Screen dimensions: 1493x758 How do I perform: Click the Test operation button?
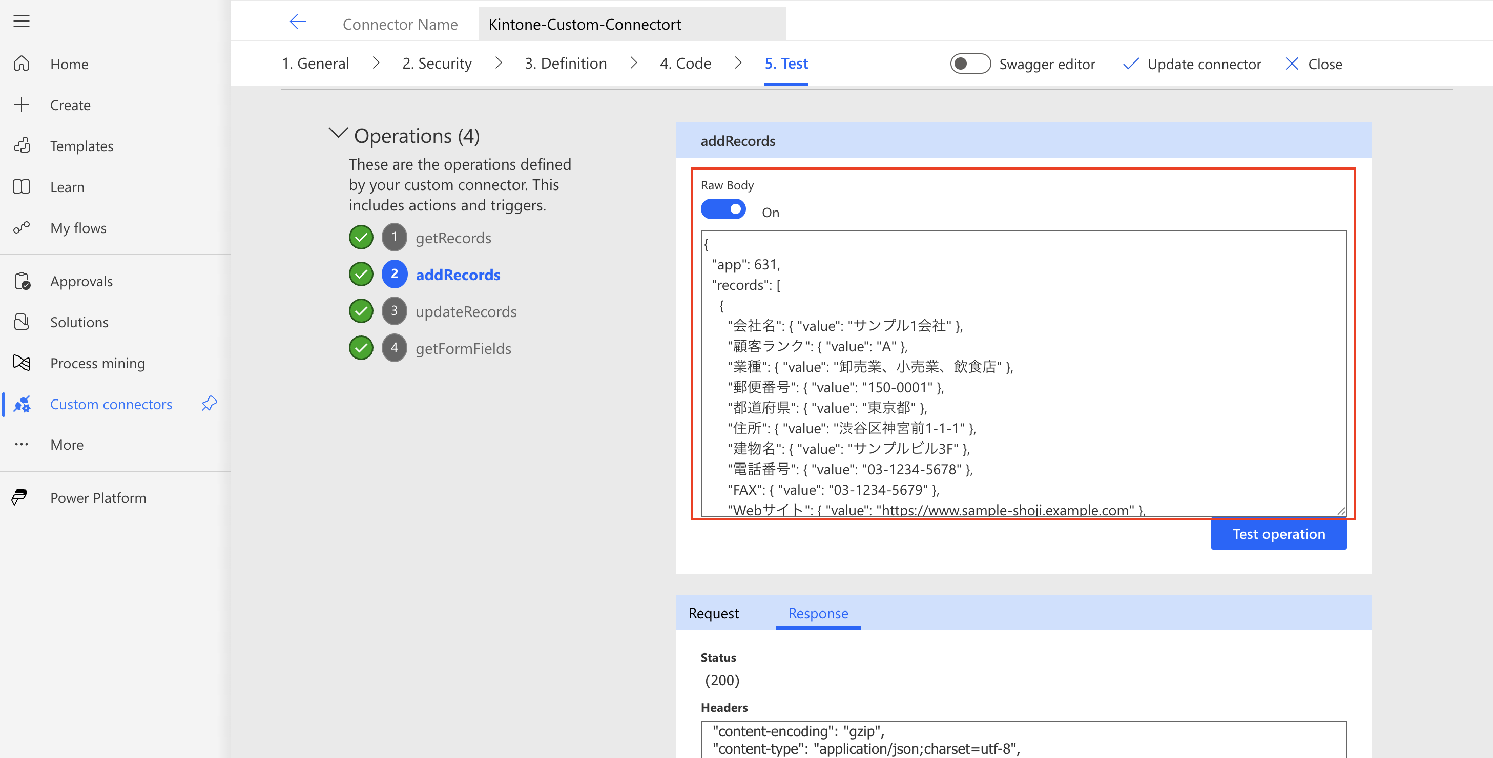tap(1278, 533)
